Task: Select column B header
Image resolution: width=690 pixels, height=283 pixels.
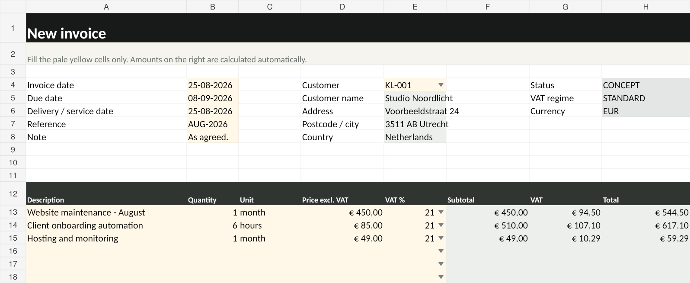Action: point(213,6)
